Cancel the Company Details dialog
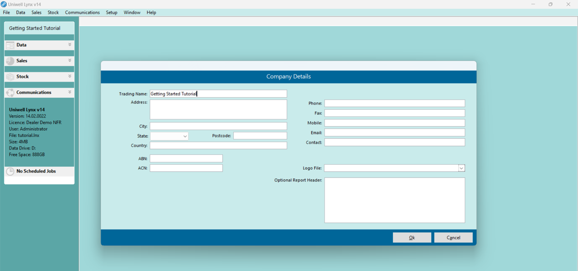This screenshot has height=271, width=578. pyautogui.click(x=453, y=238)
